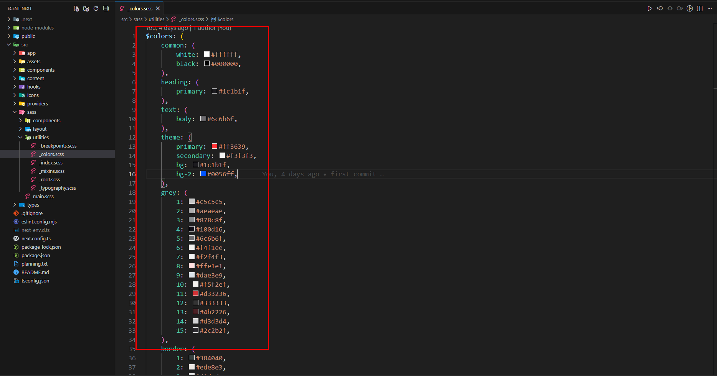Collapse all folders in Explorer

coord(106,8)
